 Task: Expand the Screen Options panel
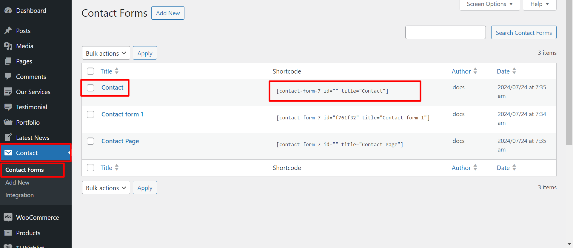(489, 4)
